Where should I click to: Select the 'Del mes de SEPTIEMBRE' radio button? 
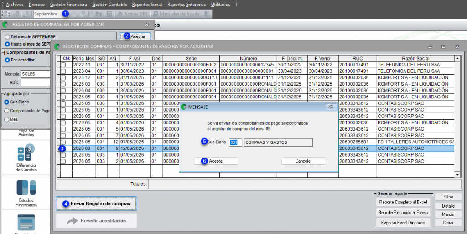coord(7,37)
